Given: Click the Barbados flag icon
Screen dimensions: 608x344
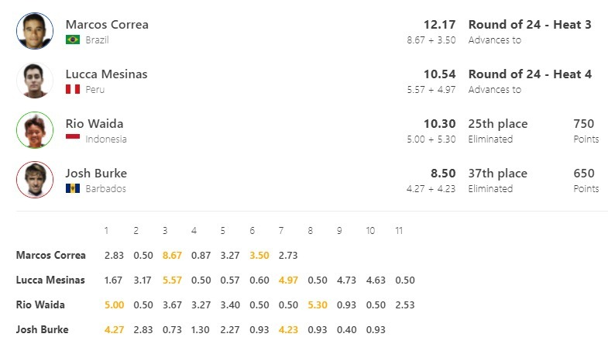Looking at the screenshot, I should point(73,188).
